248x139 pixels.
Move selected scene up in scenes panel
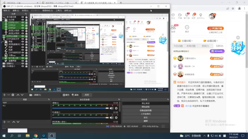click(14, 122)
